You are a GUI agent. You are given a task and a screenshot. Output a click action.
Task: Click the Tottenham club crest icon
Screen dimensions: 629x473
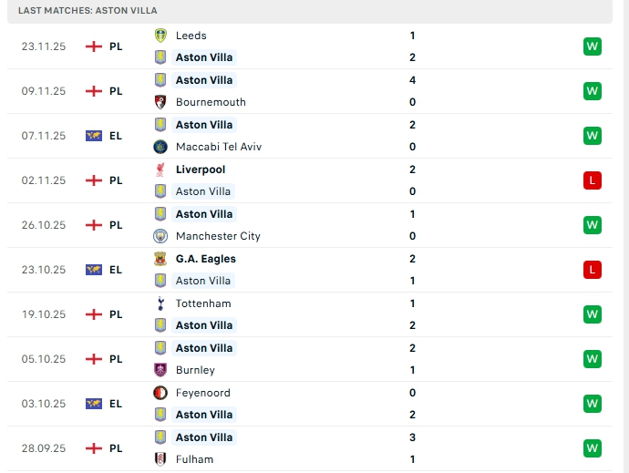click(x=160, y=303)
